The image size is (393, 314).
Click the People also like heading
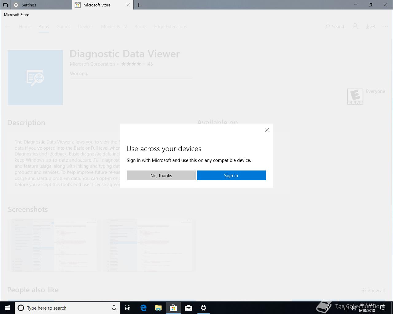pyautogui.click(x=33, y=290)
